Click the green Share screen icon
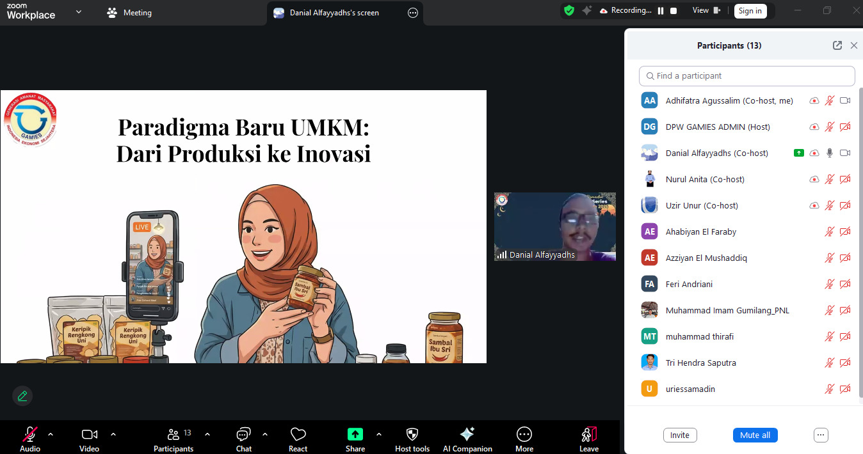 355,435
